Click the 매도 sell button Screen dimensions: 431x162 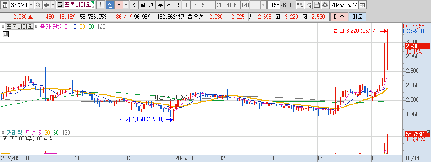357,17
